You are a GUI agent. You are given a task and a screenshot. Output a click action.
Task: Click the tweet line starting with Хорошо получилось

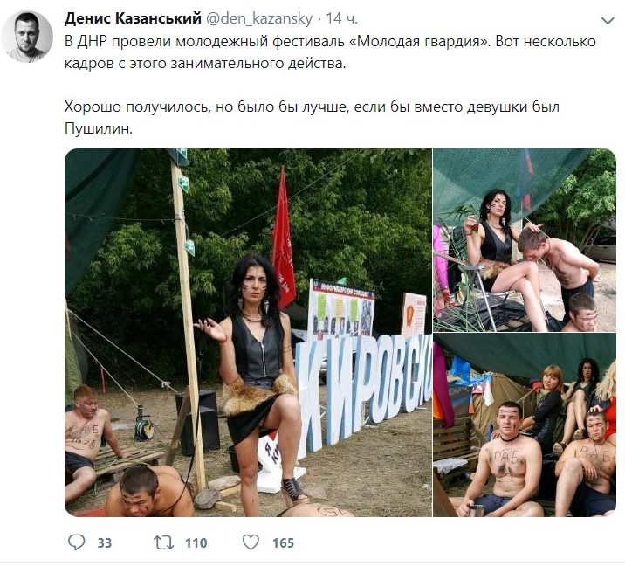coord(312,107)
